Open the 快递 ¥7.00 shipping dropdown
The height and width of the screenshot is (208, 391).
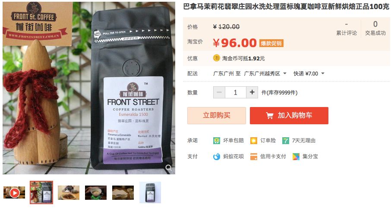pos(309,73)
